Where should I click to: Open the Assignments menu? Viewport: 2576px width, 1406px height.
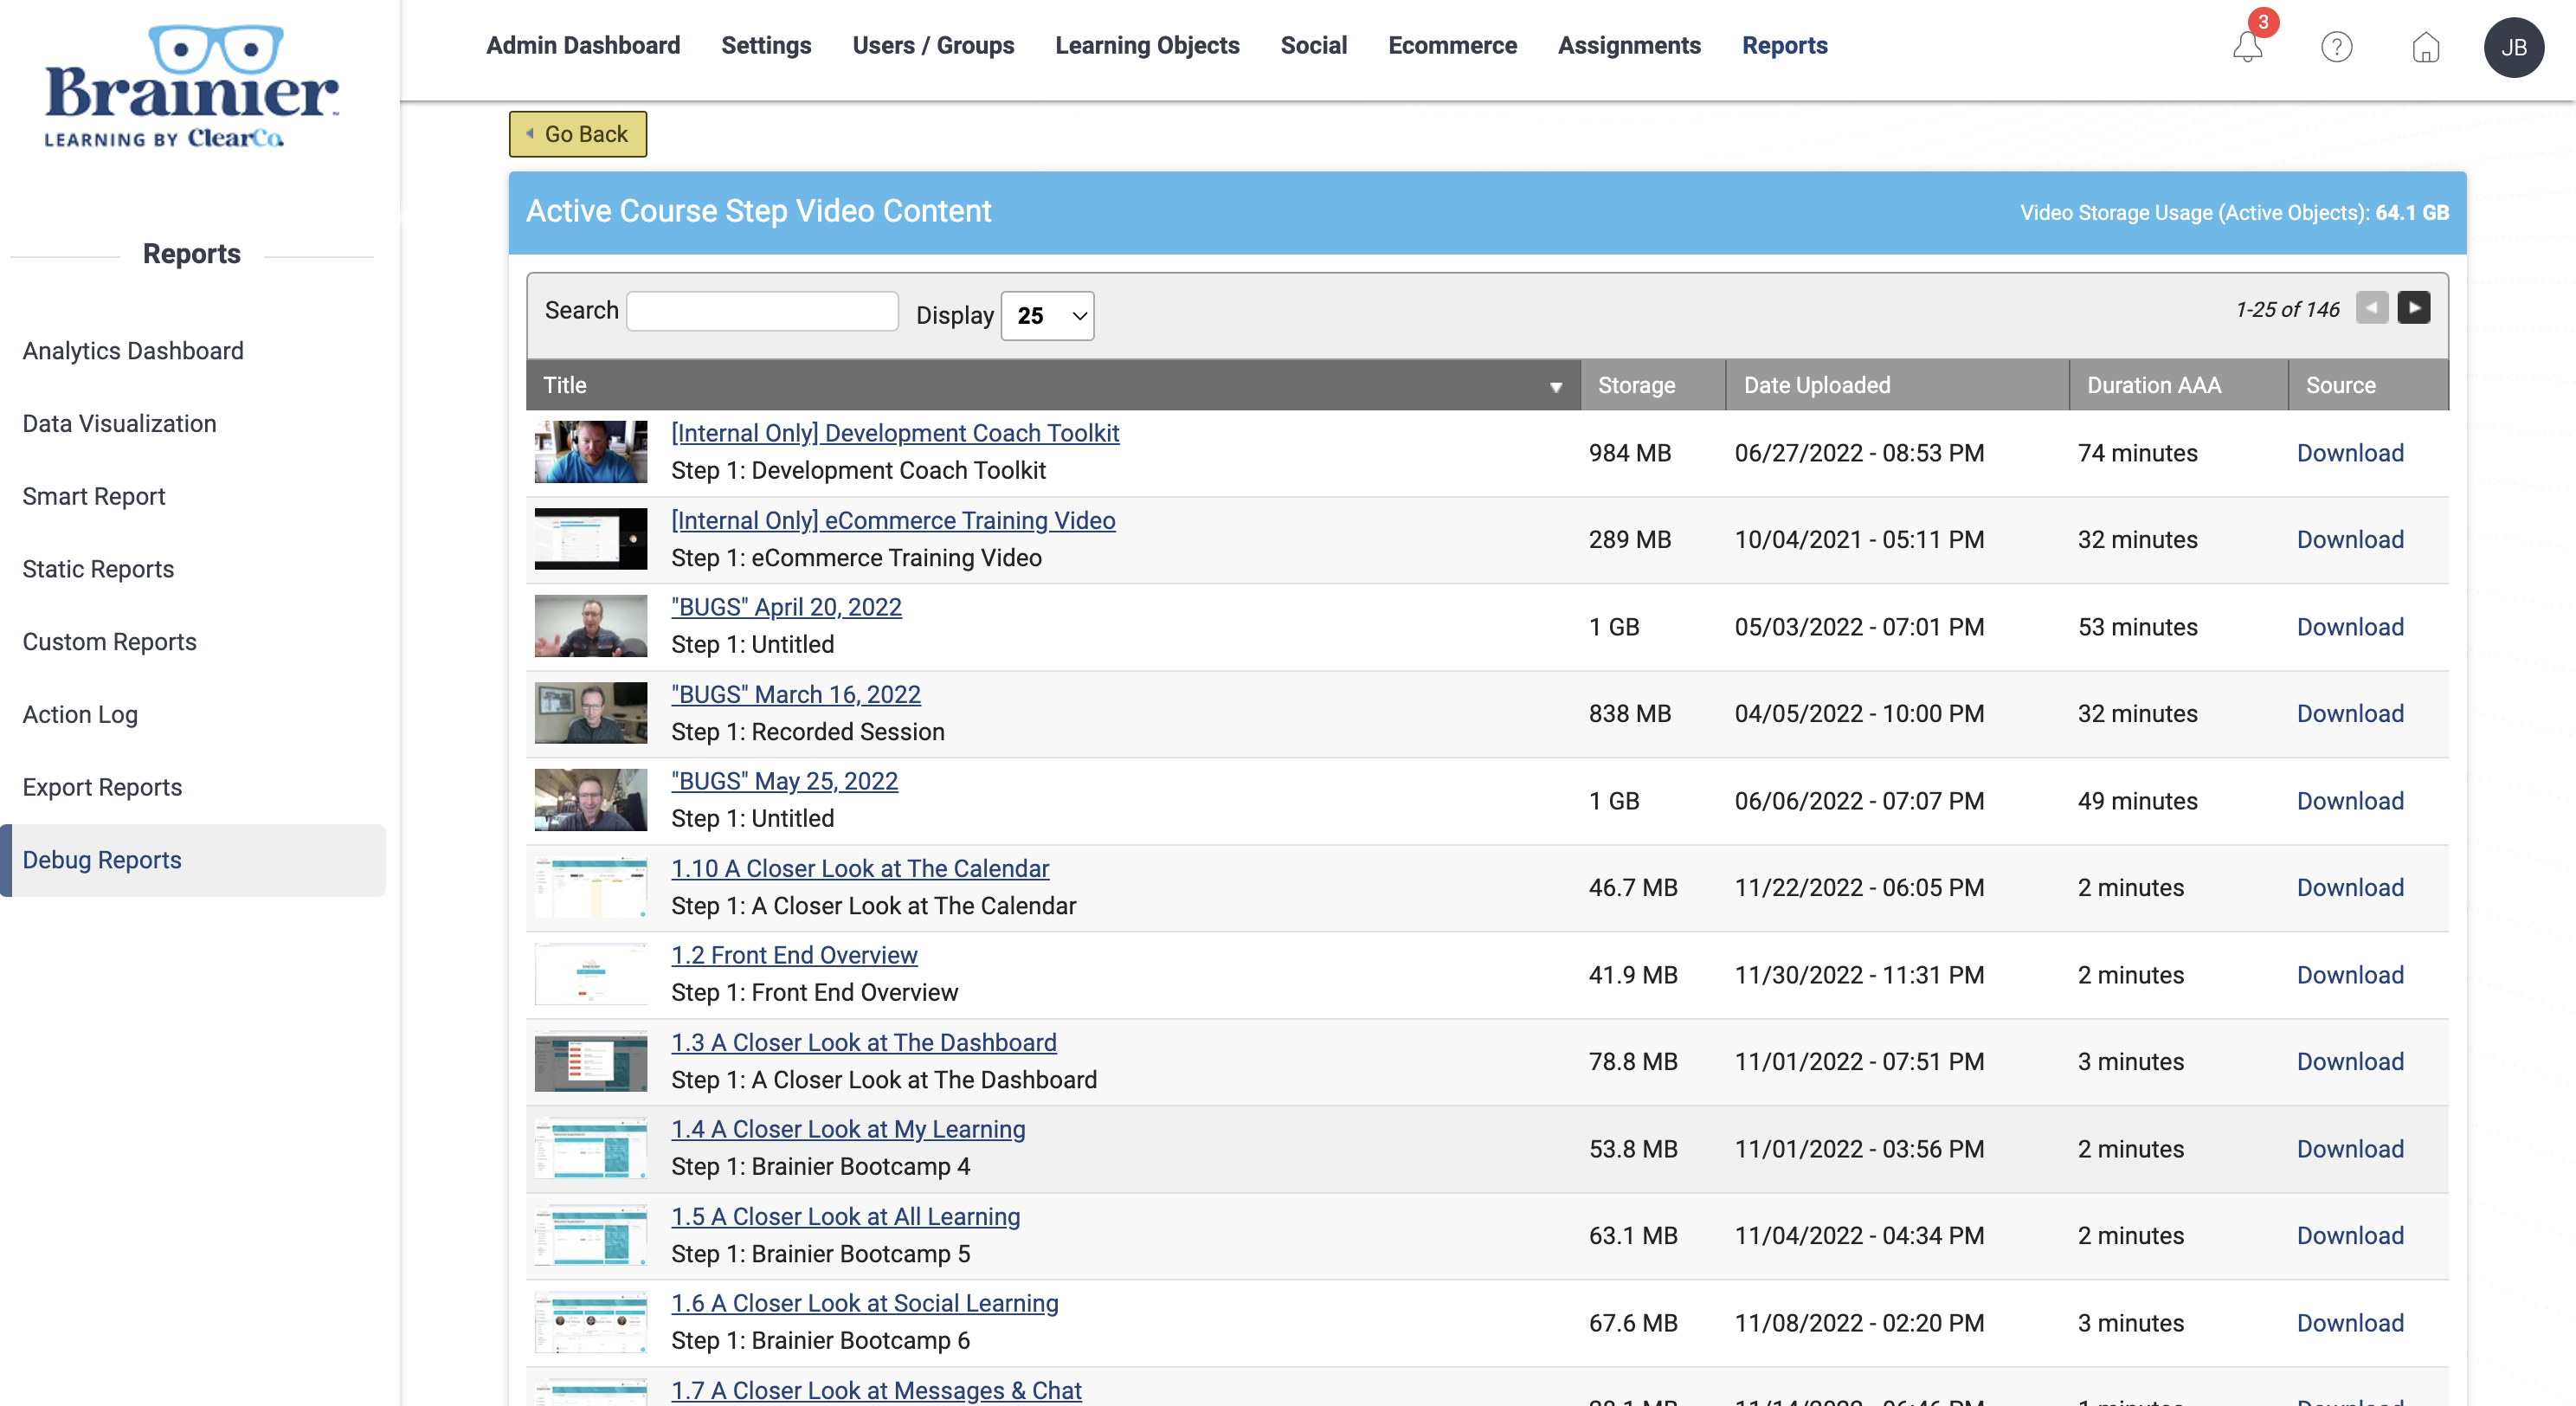pyautogui.click(x=1629, y=45)
